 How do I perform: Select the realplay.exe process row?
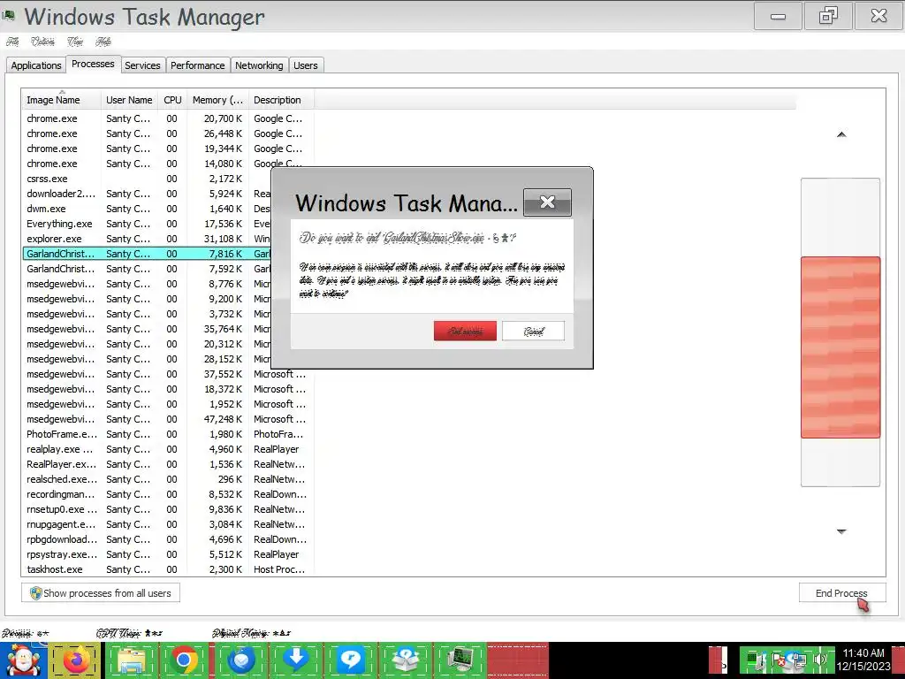167,448
